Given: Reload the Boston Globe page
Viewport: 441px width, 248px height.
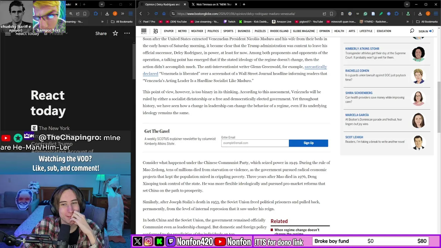Looking at the screenshot, I should tap(156, 14).
